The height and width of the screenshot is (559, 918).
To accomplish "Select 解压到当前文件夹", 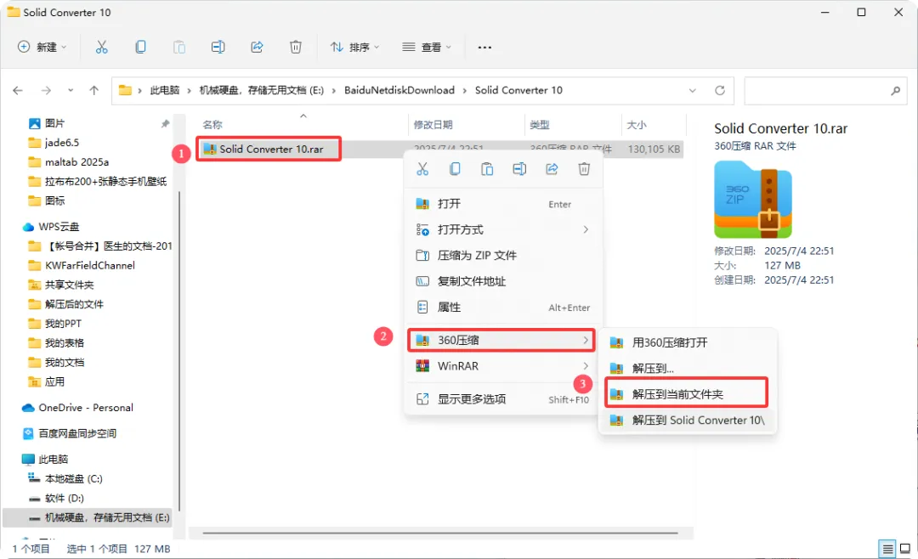I will pos(686,393).
